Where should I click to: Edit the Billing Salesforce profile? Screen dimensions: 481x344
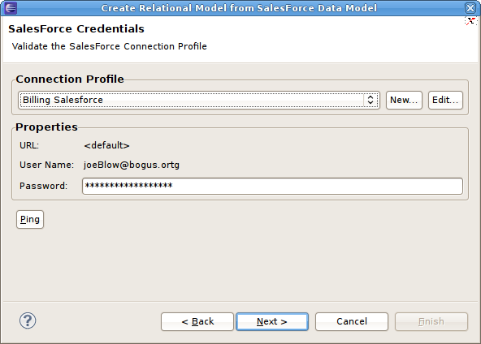(x=445, y=100)
